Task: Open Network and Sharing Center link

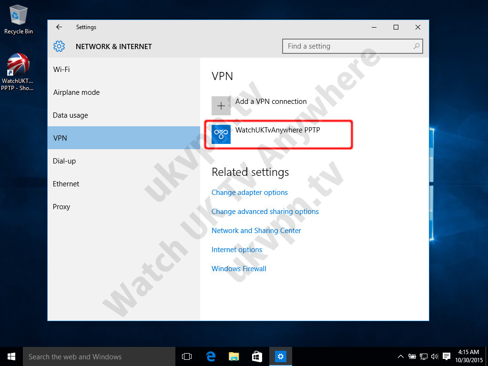Action: coord(256,231)
